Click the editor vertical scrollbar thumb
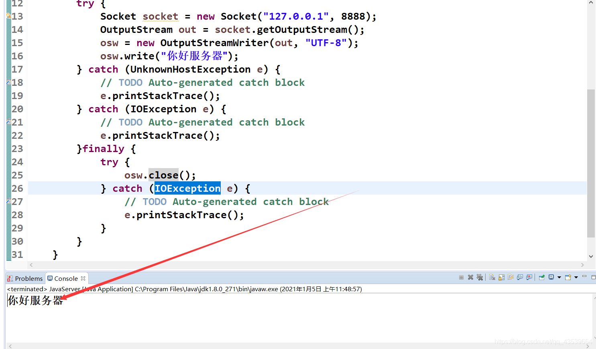This screenshot has height=349, width=596. pos(591,163)
